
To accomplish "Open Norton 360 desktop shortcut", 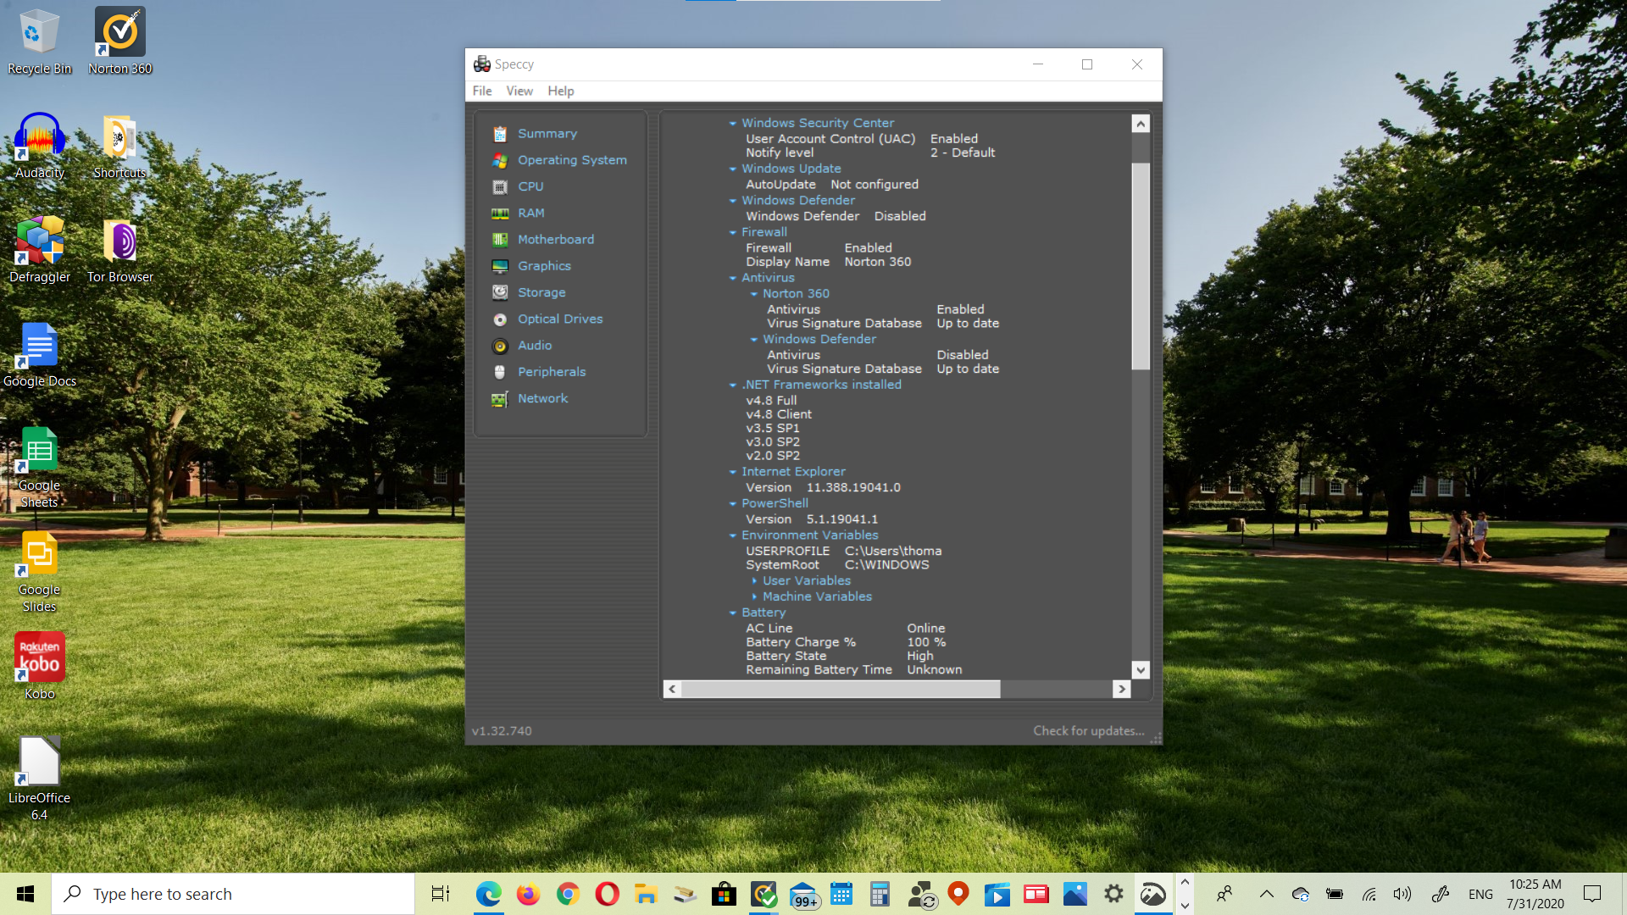I will (x=119, y=41).
